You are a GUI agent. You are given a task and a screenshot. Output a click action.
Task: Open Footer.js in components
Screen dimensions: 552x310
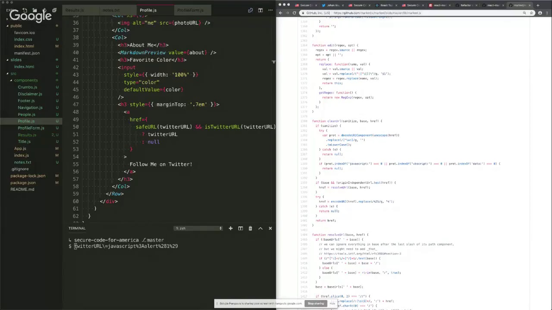pos(26,101)
